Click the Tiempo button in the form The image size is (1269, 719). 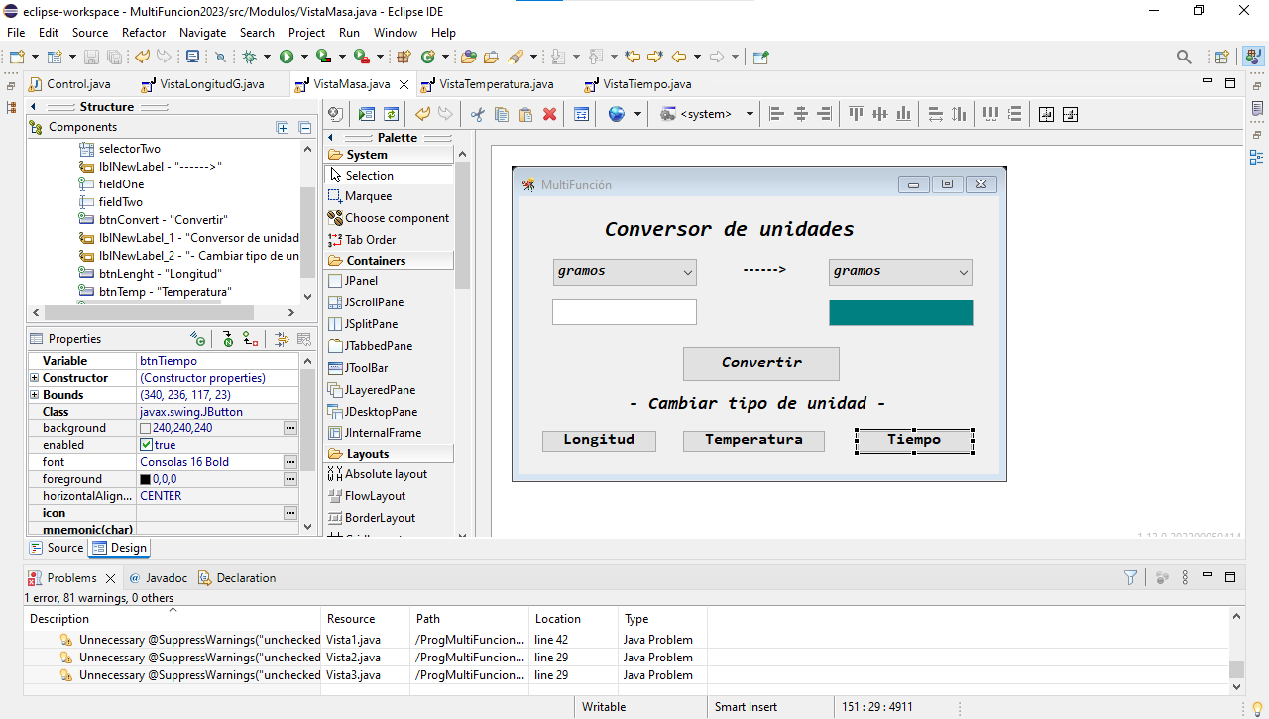(x=914, y=441)
